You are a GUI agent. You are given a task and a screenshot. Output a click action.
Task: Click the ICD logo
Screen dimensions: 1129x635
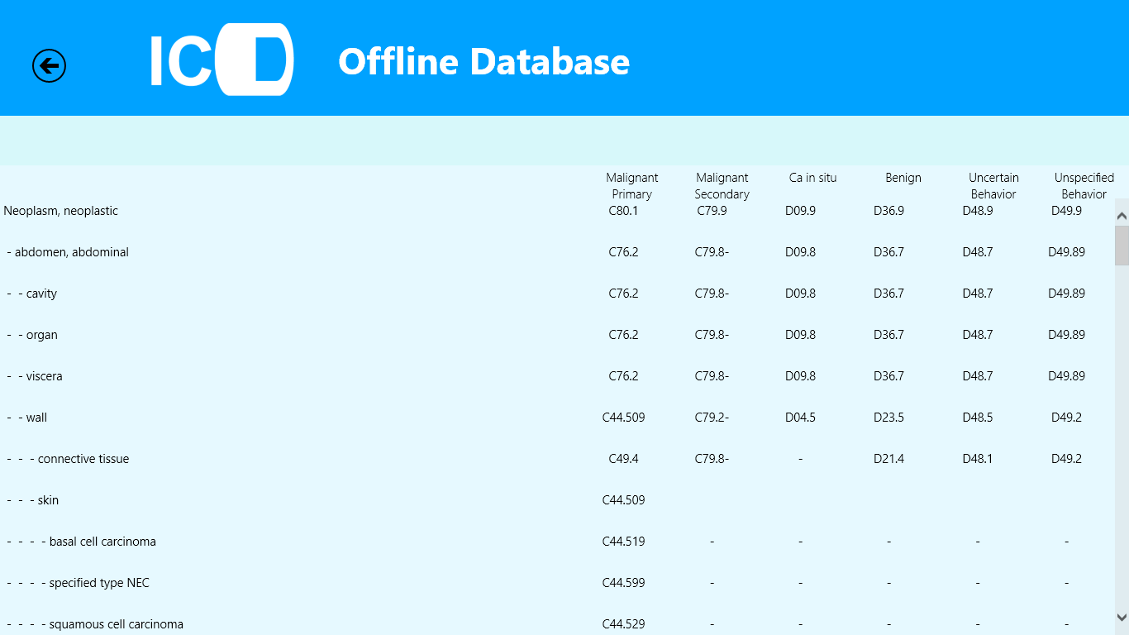click(x=222, y=60)
